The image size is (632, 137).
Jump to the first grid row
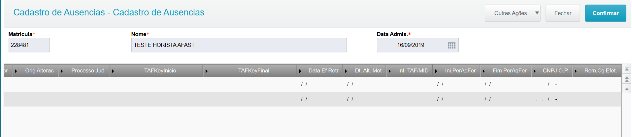pyautogui.click(x=626, y=69)
